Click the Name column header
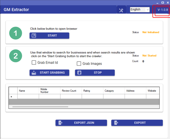 28,91
